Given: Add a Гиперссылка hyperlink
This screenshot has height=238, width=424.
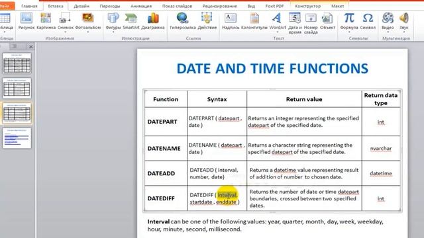Looking at the screenshot, I should (x=183, y=21).
